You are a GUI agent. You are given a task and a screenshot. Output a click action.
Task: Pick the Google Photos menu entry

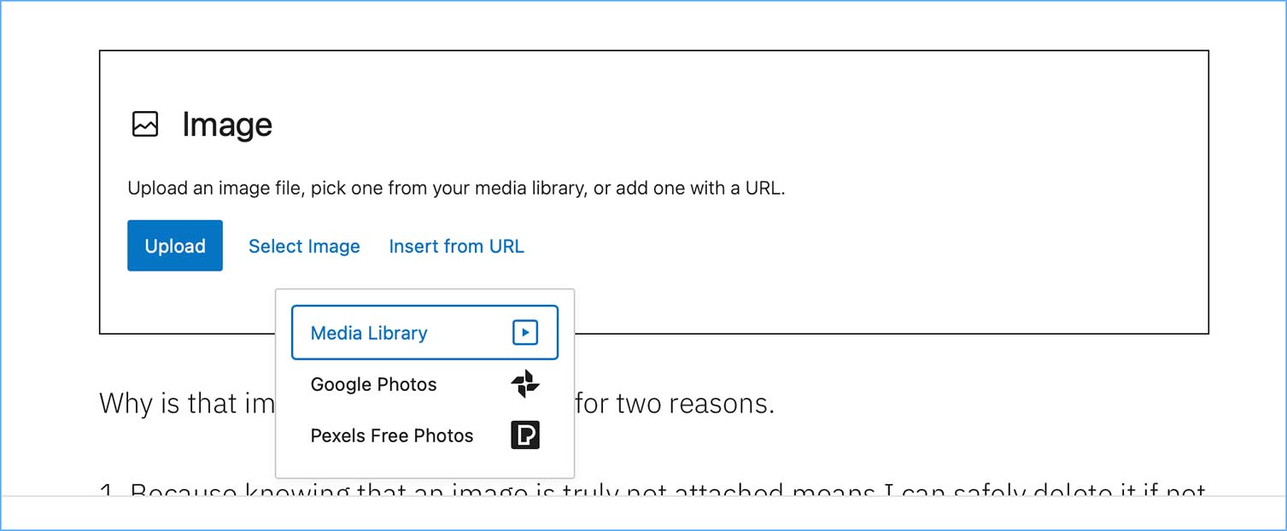click(373, 385)
